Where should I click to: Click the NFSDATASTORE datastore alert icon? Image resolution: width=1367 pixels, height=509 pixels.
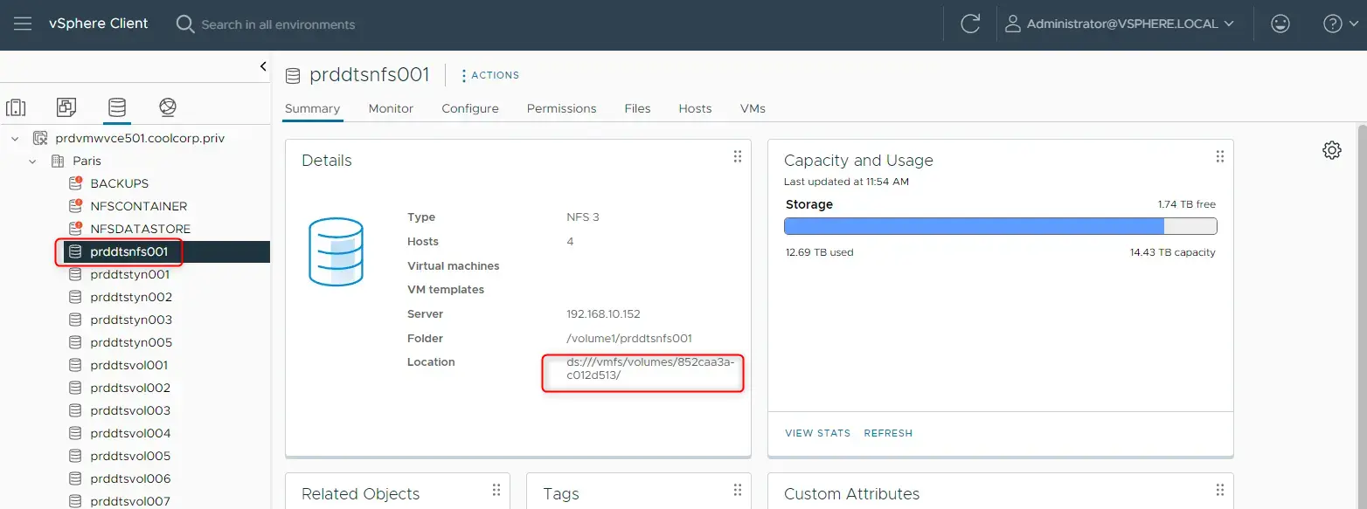pyautogui.click(x=75, y=229)
